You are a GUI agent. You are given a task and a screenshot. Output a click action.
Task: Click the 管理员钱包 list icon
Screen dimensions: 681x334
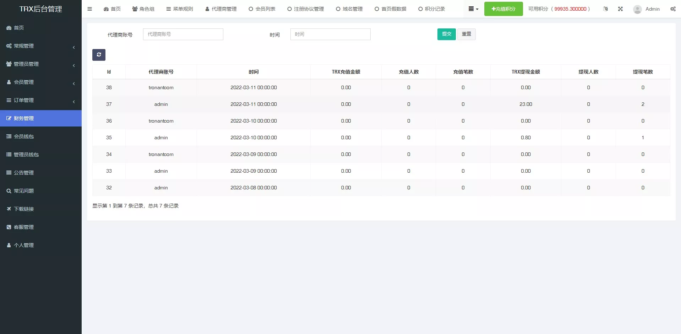9,155
